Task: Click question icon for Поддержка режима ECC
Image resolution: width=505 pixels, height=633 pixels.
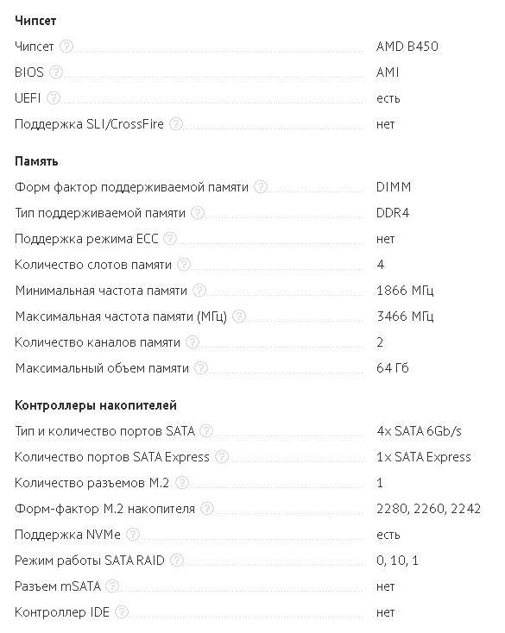Action: click(x=170, y=239)
